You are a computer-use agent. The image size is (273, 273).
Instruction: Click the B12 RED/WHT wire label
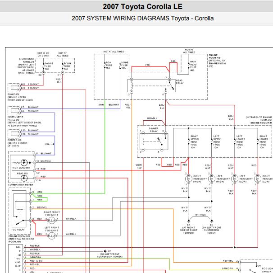click(30, 88)
